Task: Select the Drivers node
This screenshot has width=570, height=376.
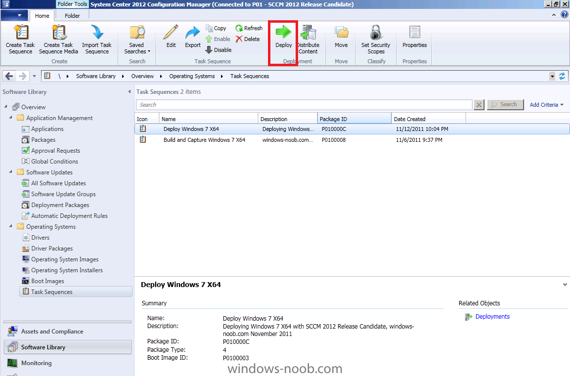Action: point(36,238)
